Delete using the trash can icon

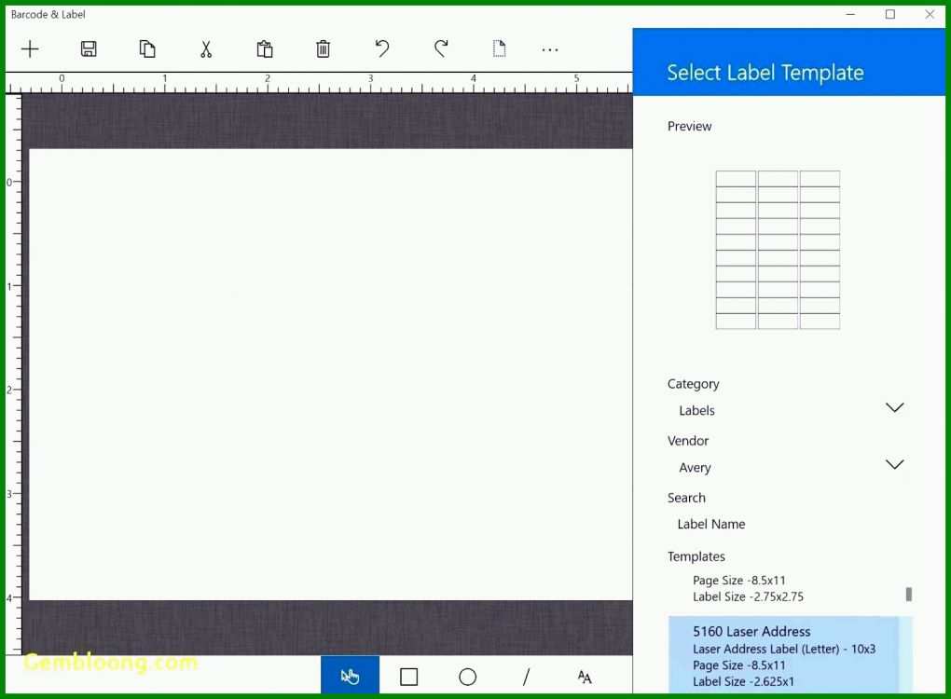pos(324,49)
